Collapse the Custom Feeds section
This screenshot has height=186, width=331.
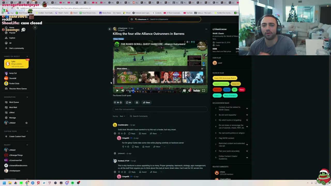[27, 131]
